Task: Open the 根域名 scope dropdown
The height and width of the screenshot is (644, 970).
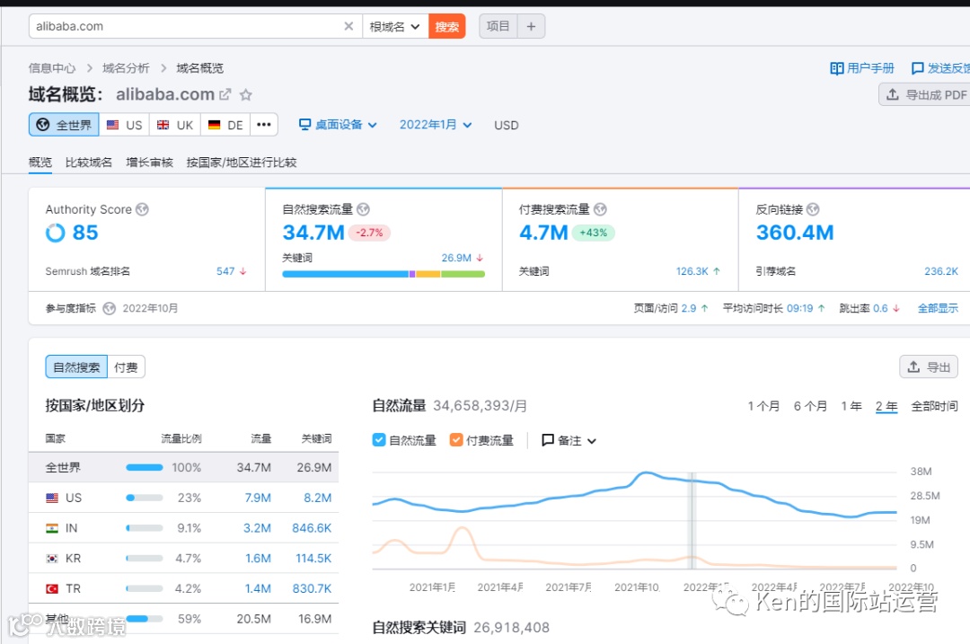Action: coord(394,27)
